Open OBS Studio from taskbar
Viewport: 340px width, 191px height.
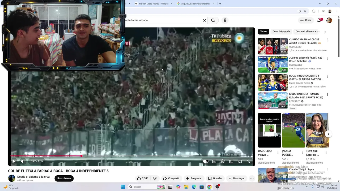point(217,187)
